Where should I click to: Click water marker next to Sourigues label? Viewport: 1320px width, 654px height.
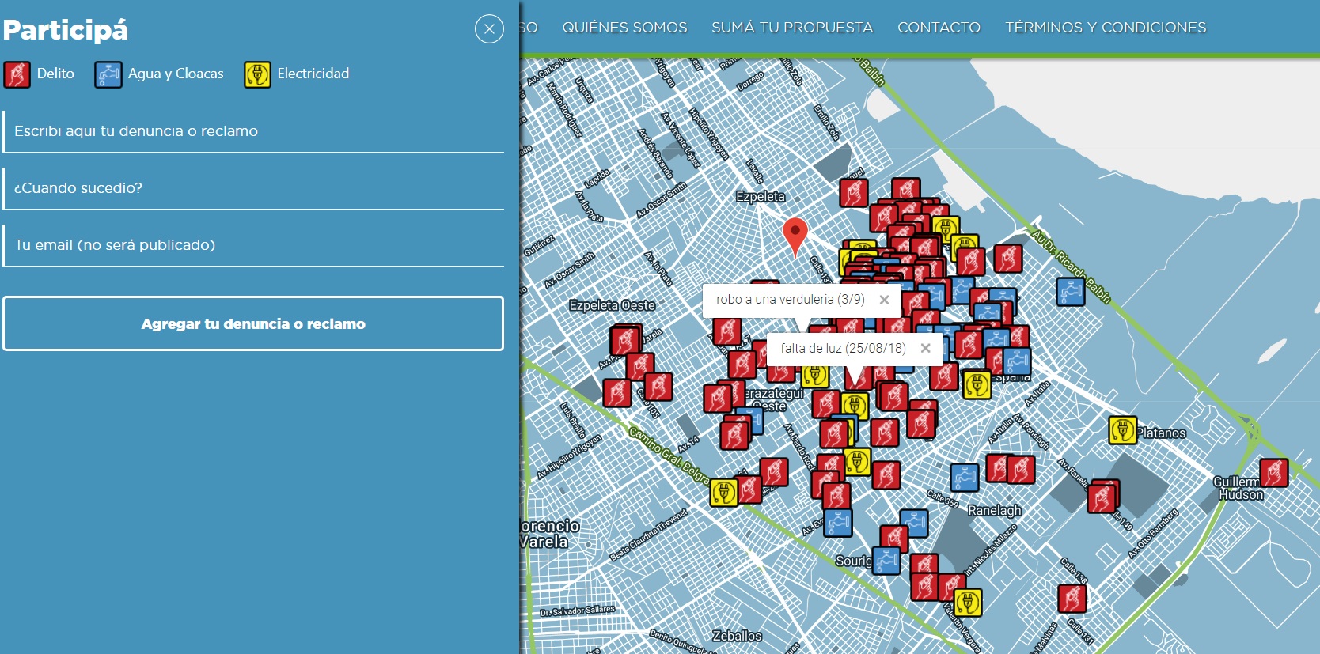coord(886,560)
